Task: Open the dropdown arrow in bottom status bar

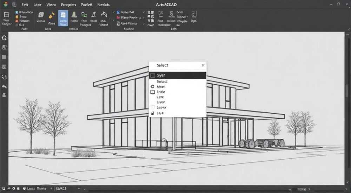Action: 79,188
